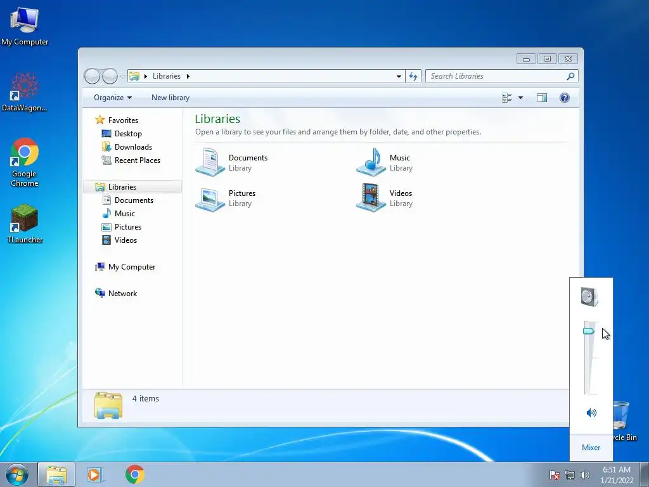This screenshot has height=487, width=649.
Task: Click the Search Libraries field
Action: click(497, 76)
